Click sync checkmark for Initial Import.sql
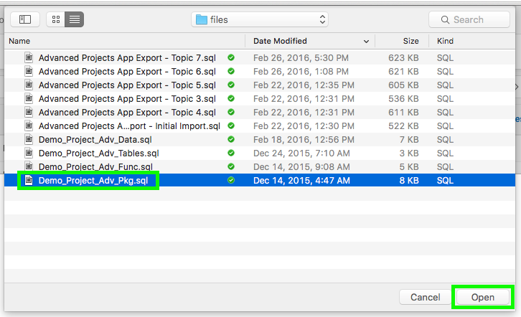The width and height of the screenshot is (521, 317). coord(231,126)
